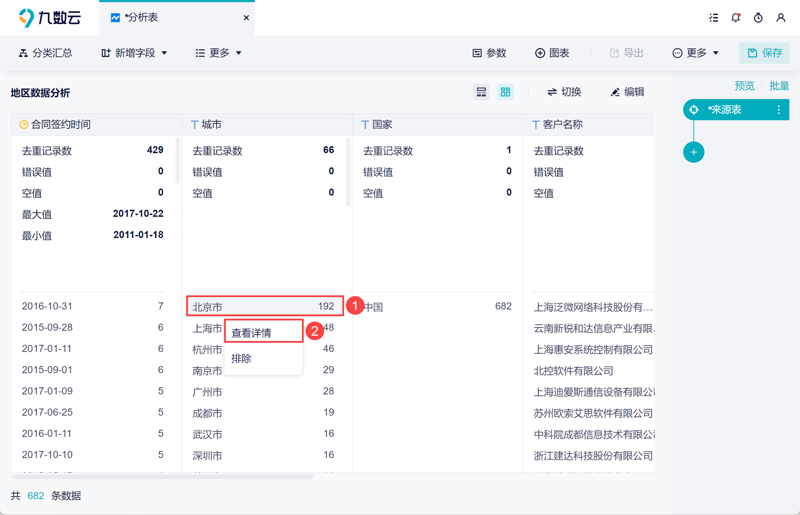Image resolution: width=800 pixels, height=515 pixels.
Task: Open three-dot menu on 来源表 node
Action: (779, 110)
